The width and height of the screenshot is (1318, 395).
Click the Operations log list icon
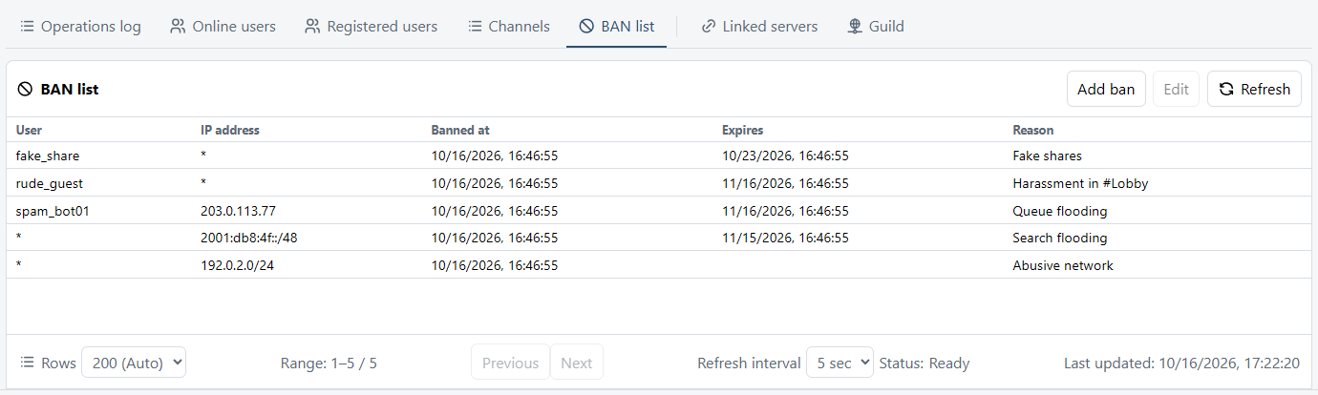click(x=28, y=27)
